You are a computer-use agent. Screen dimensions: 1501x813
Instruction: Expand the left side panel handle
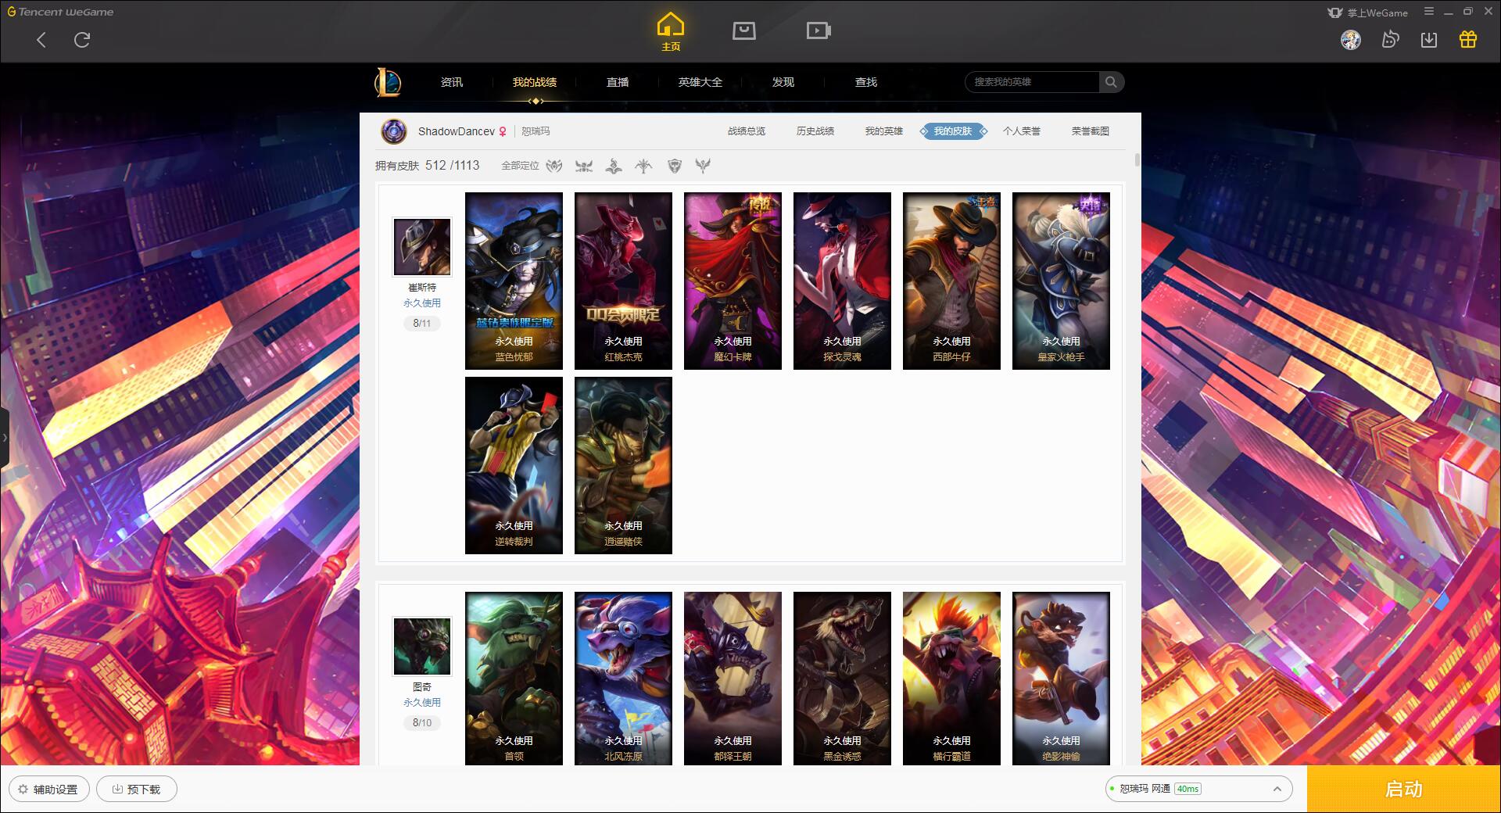4,438
